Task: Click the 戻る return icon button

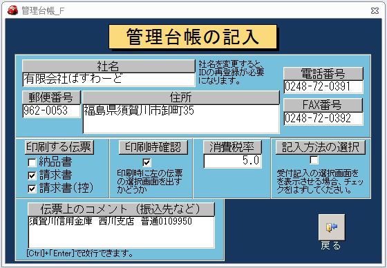Action: pyautogui.click(x=332, y=227)
